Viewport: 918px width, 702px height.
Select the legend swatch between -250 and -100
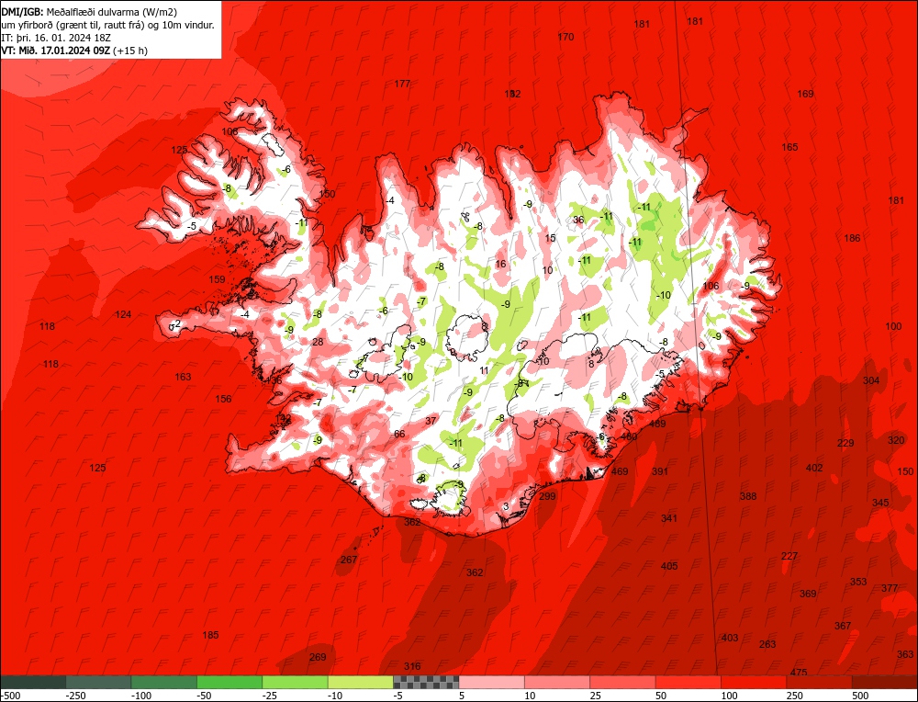point(99,682)
